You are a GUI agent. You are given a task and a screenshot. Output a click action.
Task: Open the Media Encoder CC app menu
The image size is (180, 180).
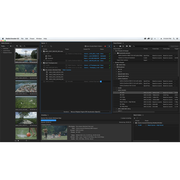click(12, 39)
